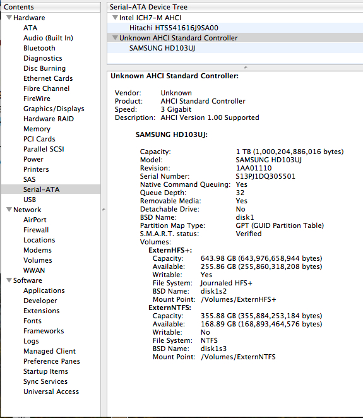Viewport: 363px width, 418px height.
Task: Open Frameworks entry
Action: [x=44, y=331]
